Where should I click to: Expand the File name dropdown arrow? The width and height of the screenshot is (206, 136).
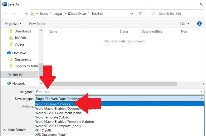tap(202, 92)
